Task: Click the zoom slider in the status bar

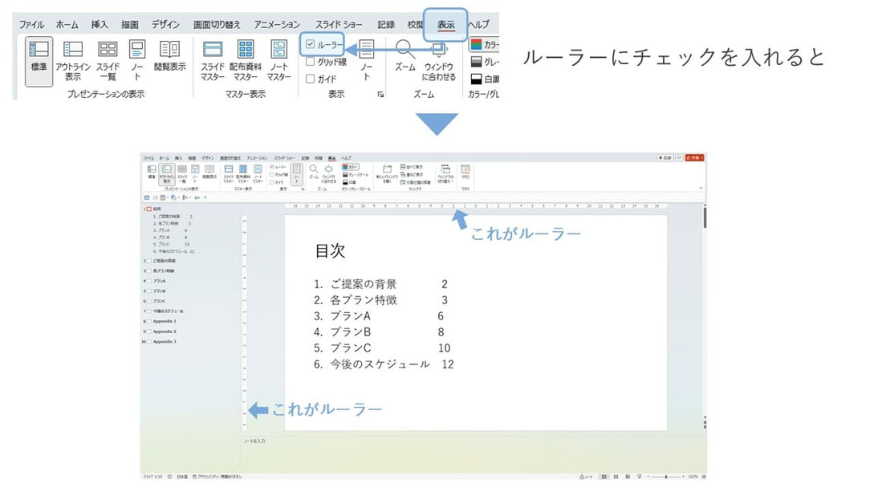Action: [x=665, y=477]
